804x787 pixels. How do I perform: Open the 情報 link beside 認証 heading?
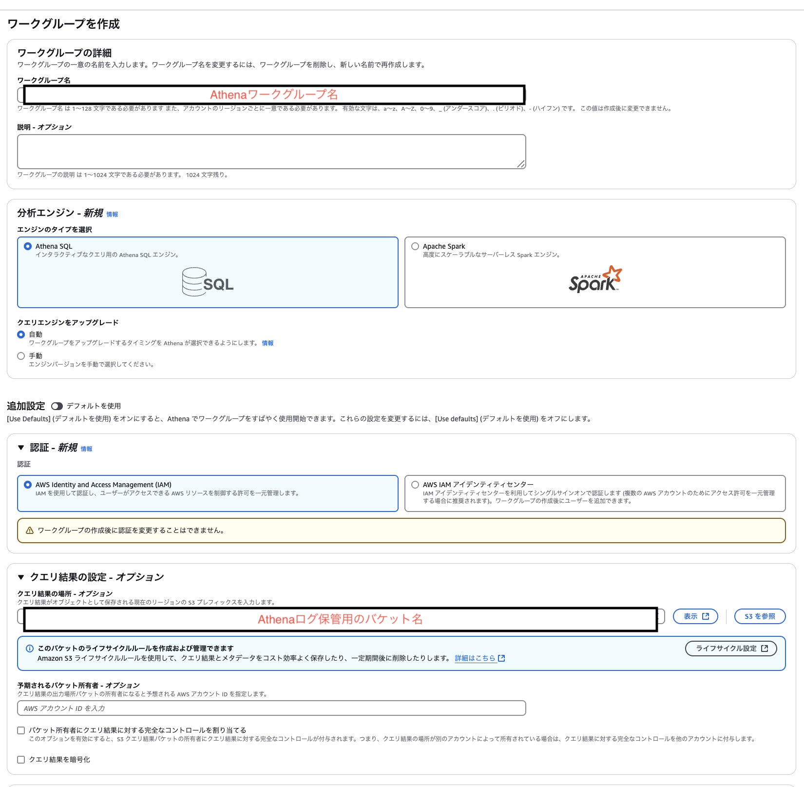pyautogui.click(x=86, y=449)
